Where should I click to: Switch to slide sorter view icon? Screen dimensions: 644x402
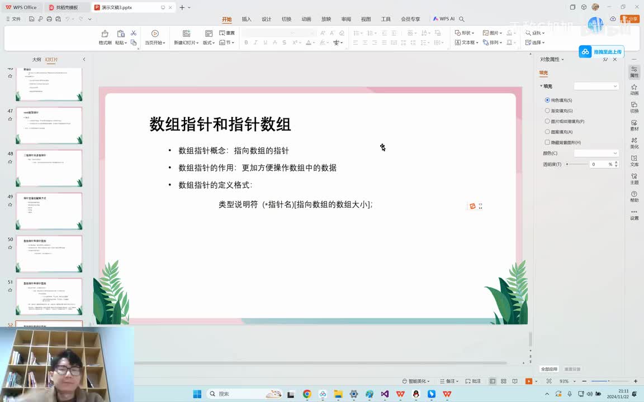coord(504,381)
